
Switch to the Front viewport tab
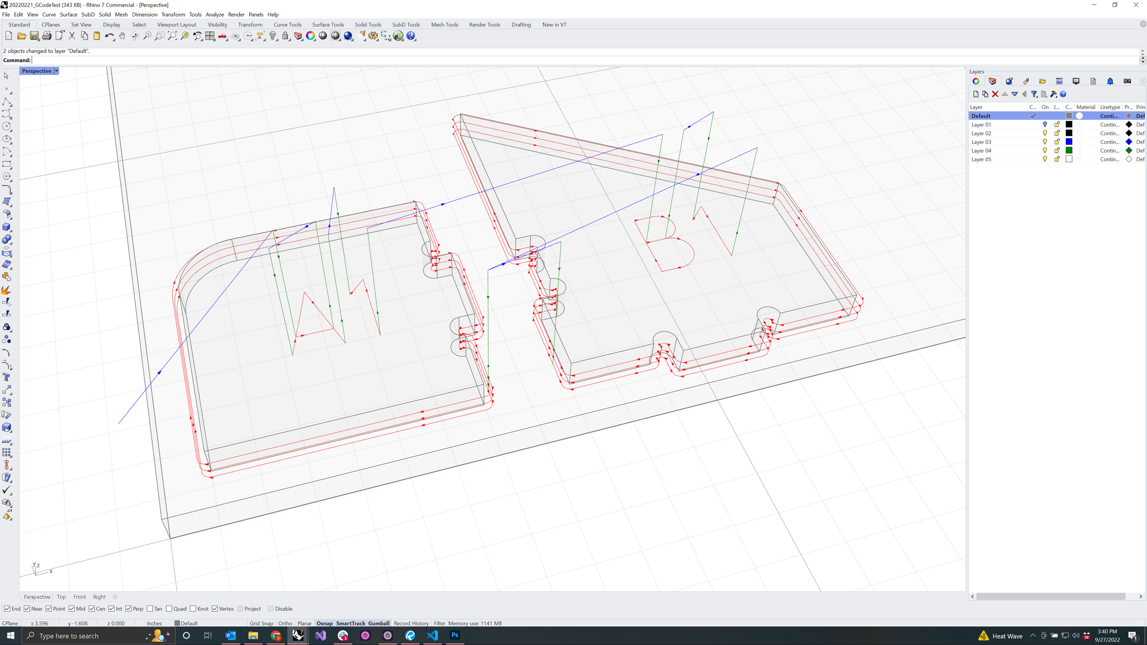coord(79,597)
